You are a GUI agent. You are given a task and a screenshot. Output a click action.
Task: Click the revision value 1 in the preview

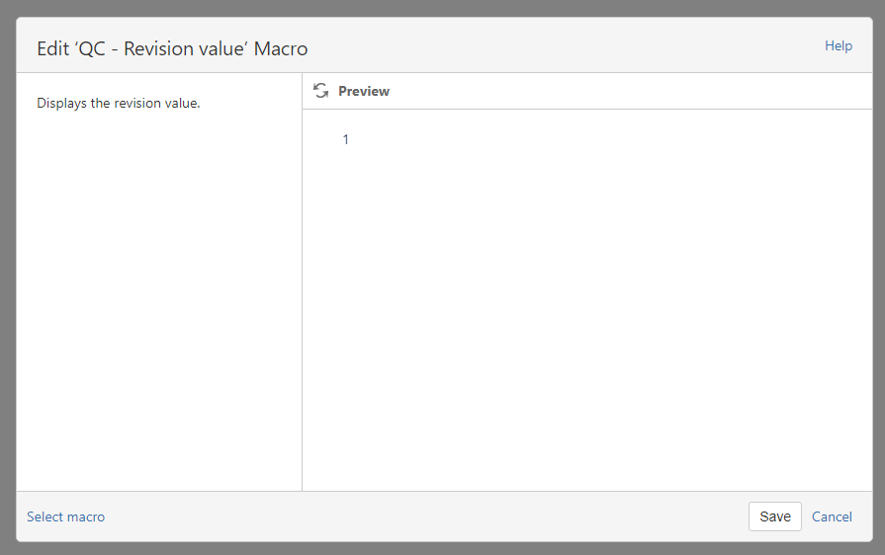point(346,139)
